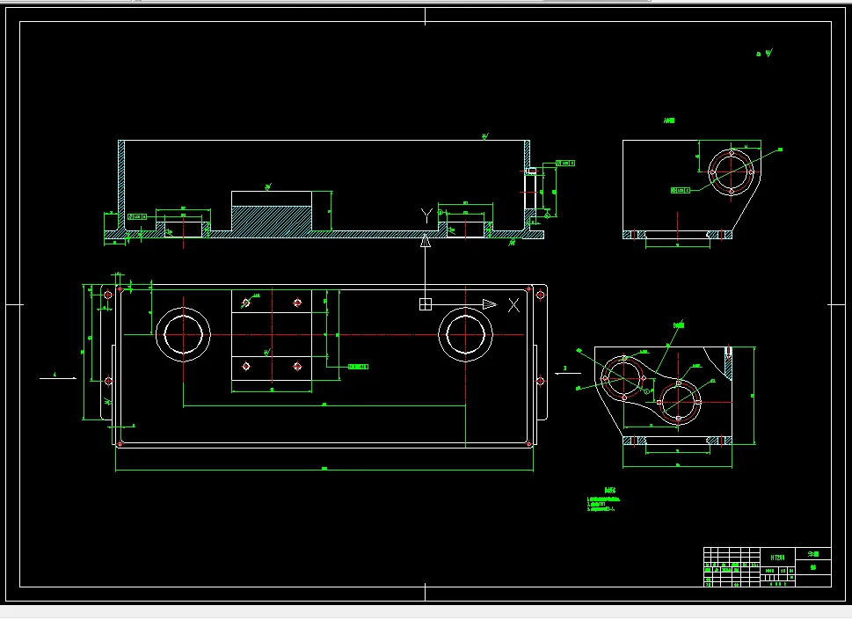Click the X axis label of UCS icon

(x=513, y=305)
